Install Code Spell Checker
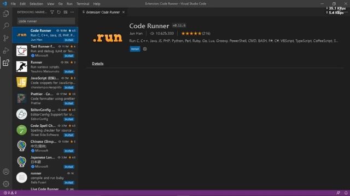The image size is (350, 196). 69,135
